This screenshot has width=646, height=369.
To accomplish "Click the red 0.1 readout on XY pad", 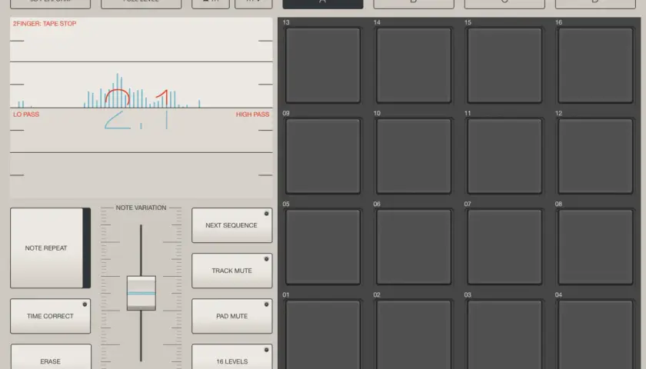I will (x=136, y=98).
